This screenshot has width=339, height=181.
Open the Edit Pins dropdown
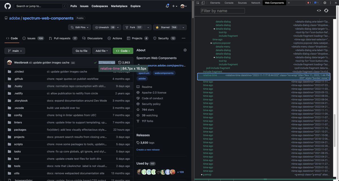[79, 27]
